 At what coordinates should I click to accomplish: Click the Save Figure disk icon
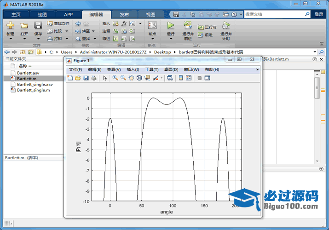click(86, 78)
